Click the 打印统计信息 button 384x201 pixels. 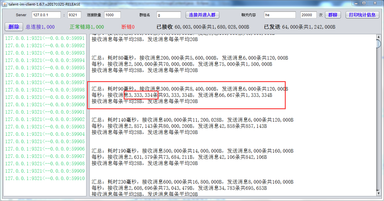click(362, 15)
